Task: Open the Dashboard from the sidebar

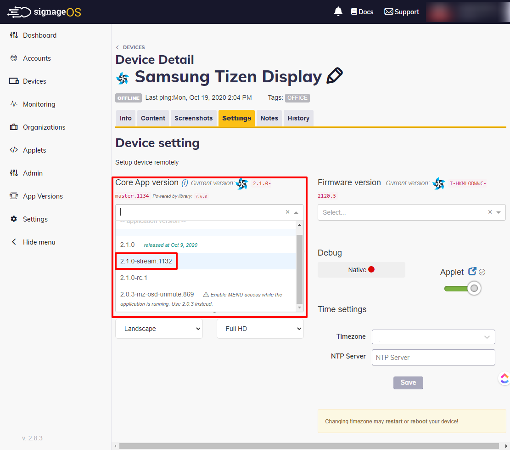Action: tap(39, 35)
